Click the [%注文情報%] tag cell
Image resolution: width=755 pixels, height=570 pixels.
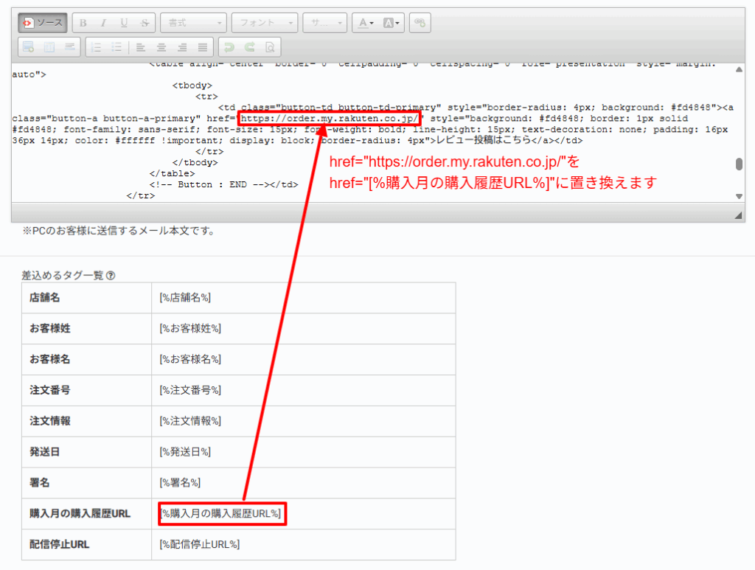click(303, 421)
